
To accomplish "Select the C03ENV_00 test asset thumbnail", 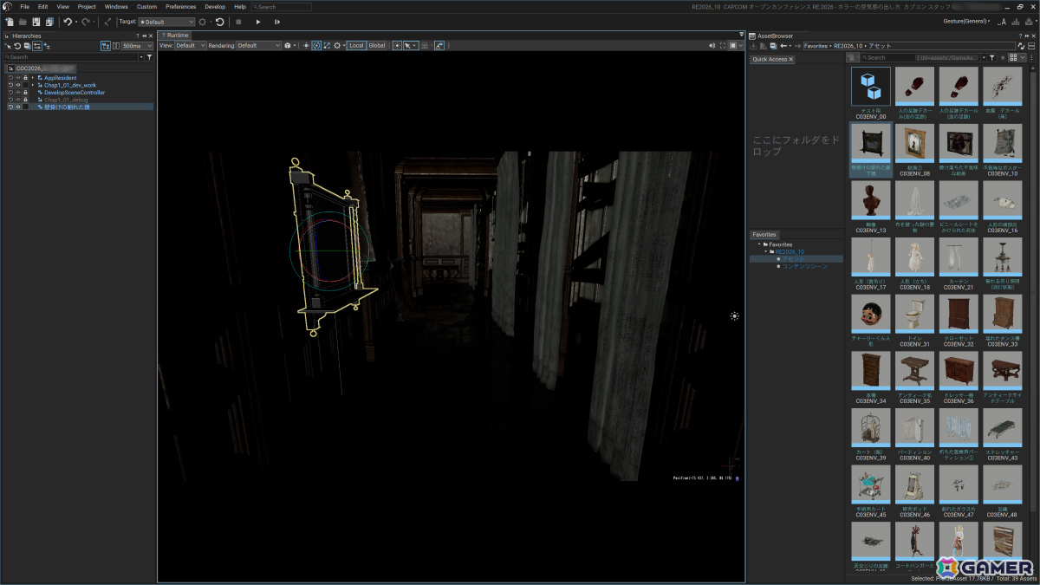I will click(870, 87).
